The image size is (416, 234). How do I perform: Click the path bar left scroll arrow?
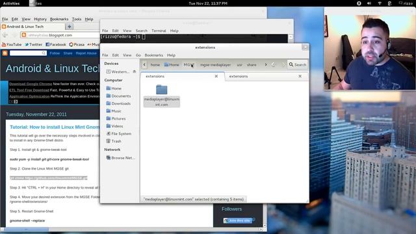(x=144, y=65)
